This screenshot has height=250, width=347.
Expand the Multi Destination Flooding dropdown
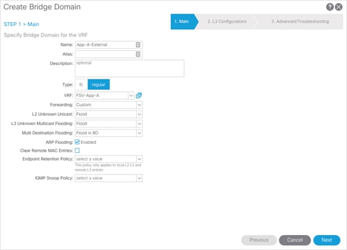pos(140,133)
